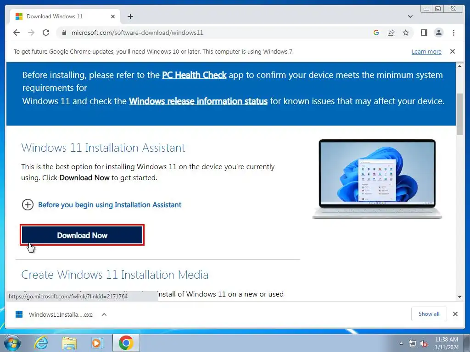The image size is (470, 352).
Task: Click the Google search icon in address bar
Action: pyautogui.click(x=376, y=33)
